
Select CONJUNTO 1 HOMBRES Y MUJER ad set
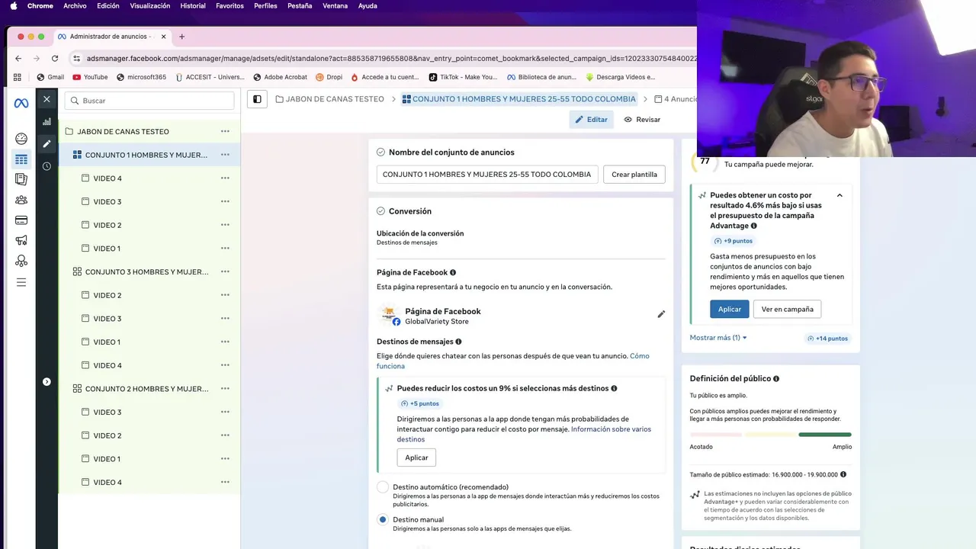[146, 155]
